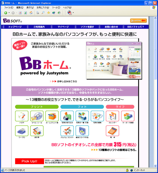
Task: Open the ホームプリント集 box icon
Action: pos(52,116)
